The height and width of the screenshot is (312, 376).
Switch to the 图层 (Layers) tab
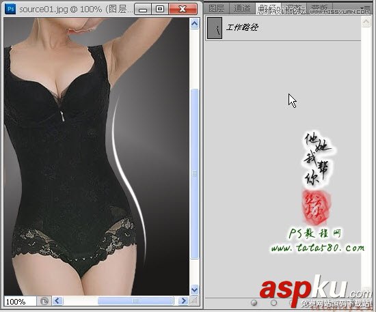pyautogui.click(x=216, y=9)
